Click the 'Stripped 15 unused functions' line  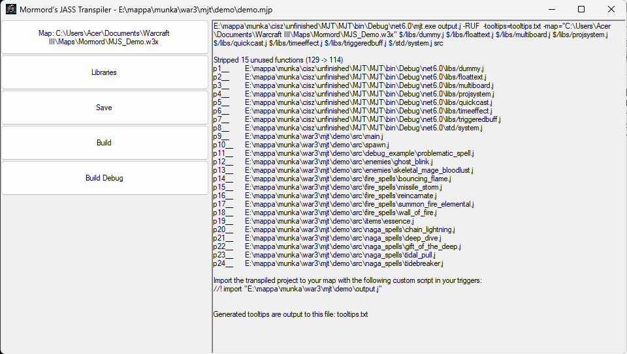pos(278,60)
